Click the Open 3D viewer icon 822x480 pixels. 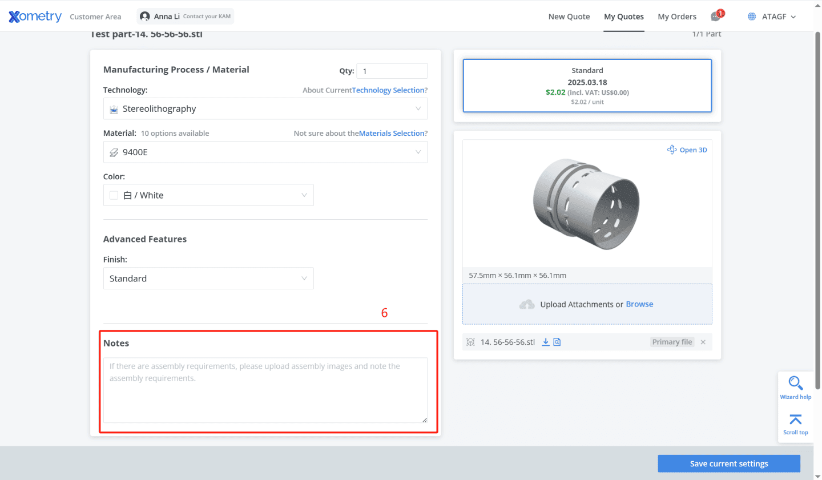pos(671,150)
